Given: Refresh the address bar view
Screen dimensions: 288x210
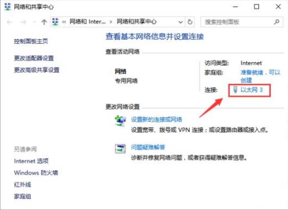Looking at the screenshot, I should click(x=190, y=22).
